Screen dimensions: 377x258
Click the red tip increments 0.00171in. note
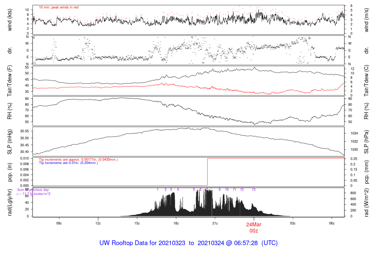click(78, 160)
